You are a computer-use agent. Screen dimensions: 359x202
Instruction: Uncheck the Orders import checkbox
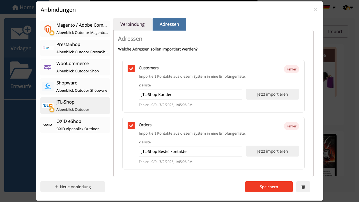(x=131, y=125)
